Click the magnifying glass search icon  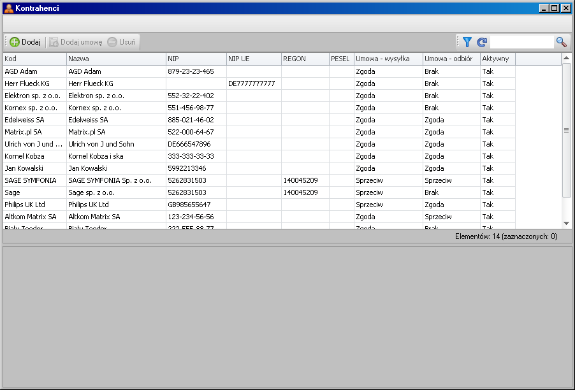coord(561,42)
